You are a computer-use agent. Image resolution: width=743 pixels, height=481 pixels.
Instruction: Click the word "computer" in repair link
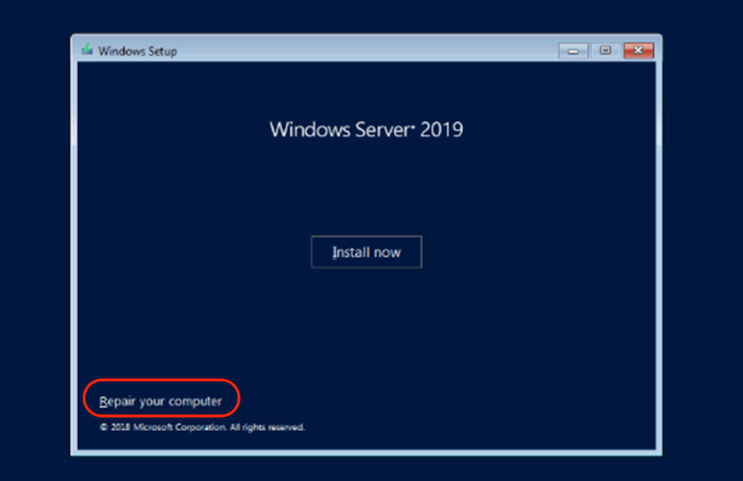197,401
